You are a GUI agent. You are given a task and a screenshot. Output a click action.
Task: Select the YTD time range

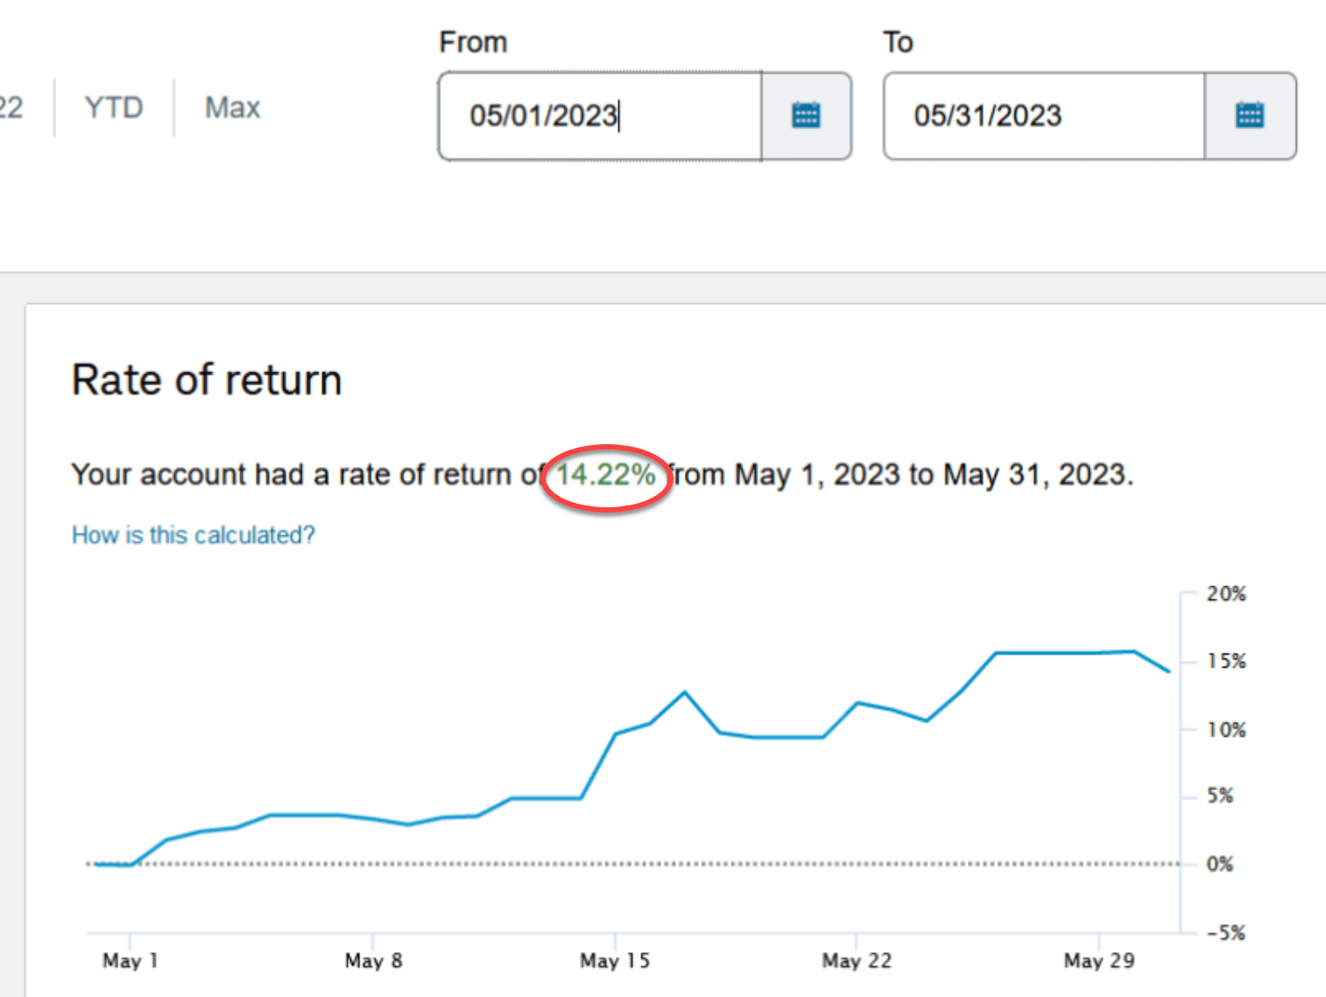click(114, 108)
